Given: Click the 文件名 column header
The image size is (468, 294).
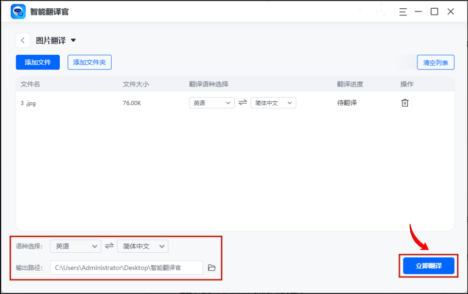Looking at the screenshot, I should coord(30,84).
